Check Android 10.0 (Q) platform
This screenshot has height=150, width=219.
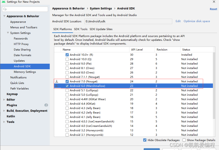tap(67, 59)
